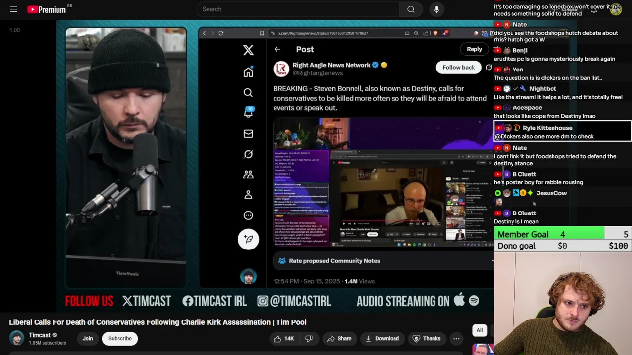Screen dimensions: 632x355
Task: Open Timcast channel name link
Action: click(39, 335)
